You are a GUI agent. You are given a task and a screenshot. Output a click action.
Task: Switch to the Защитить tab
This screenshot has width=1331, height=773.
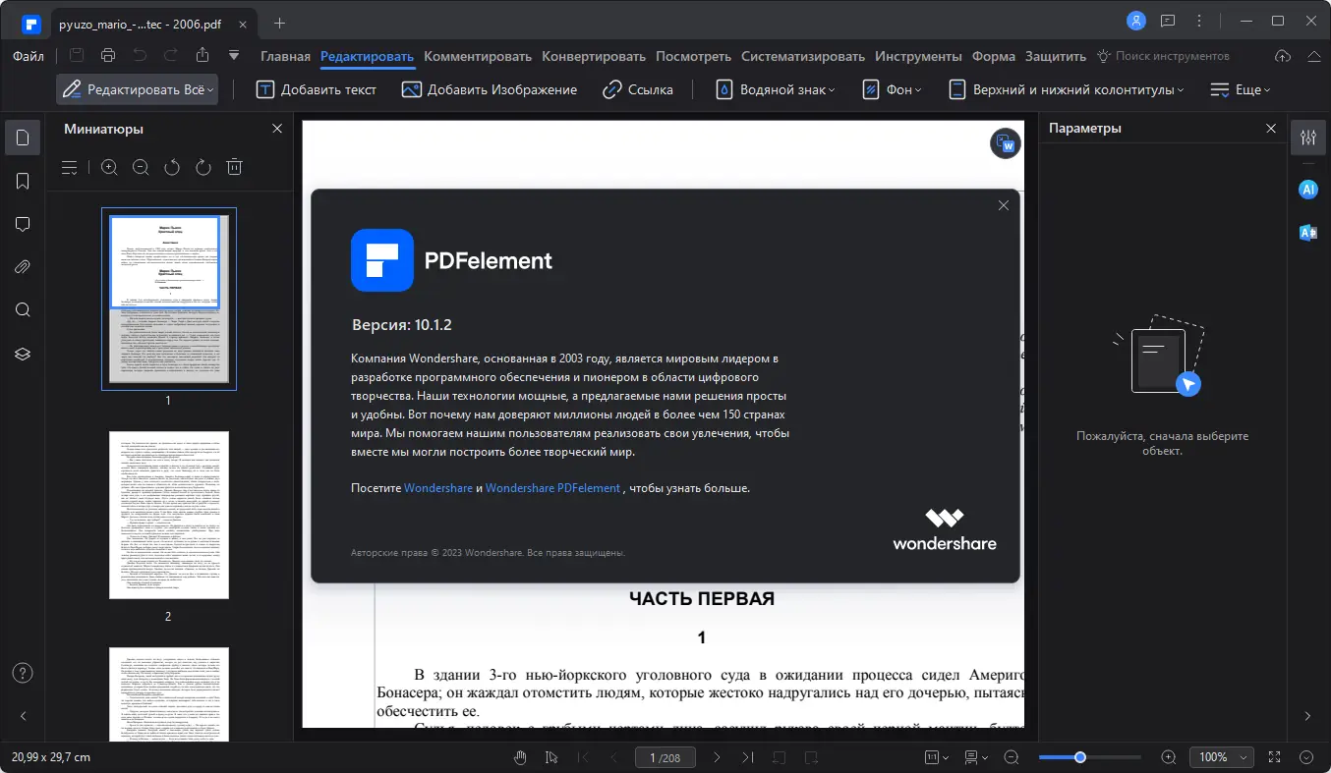1056,56
